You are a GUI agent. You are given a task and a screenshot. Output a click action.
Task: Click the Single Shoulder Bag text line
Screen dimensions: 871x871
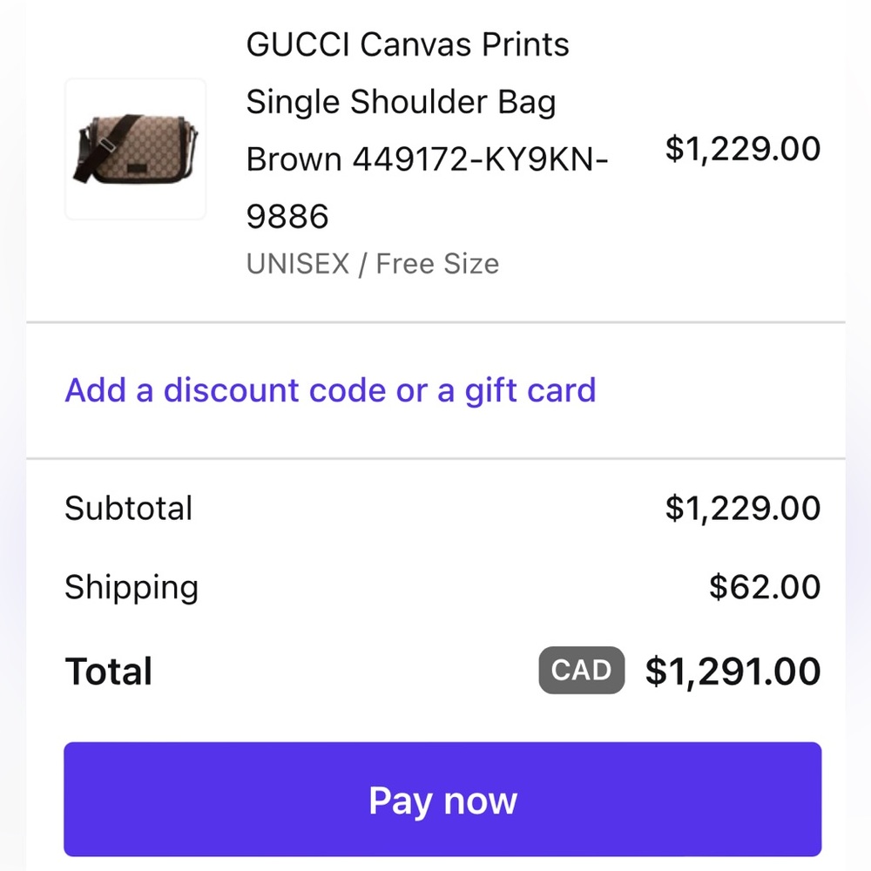tap(401, 102)
